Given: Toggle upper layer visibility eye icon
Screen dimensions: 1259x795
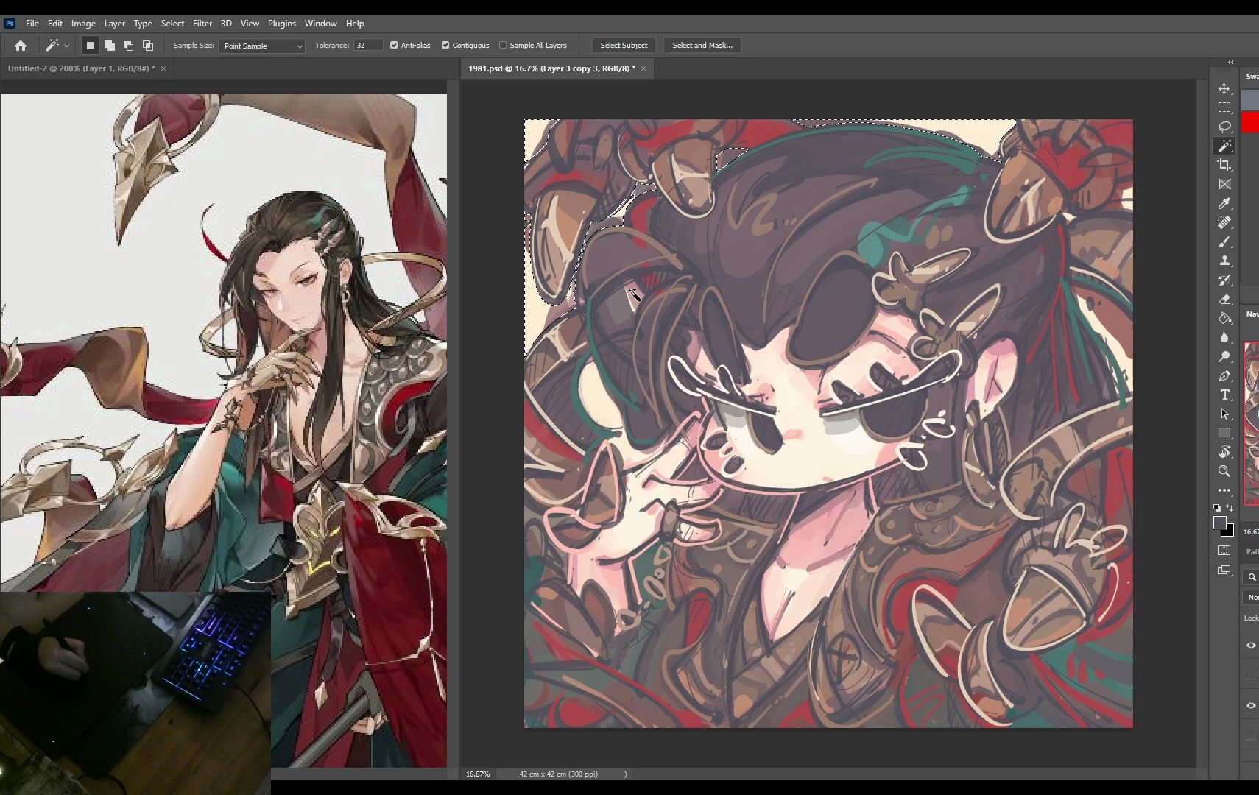Looking at the screenshot, I should click(1251, 645).
